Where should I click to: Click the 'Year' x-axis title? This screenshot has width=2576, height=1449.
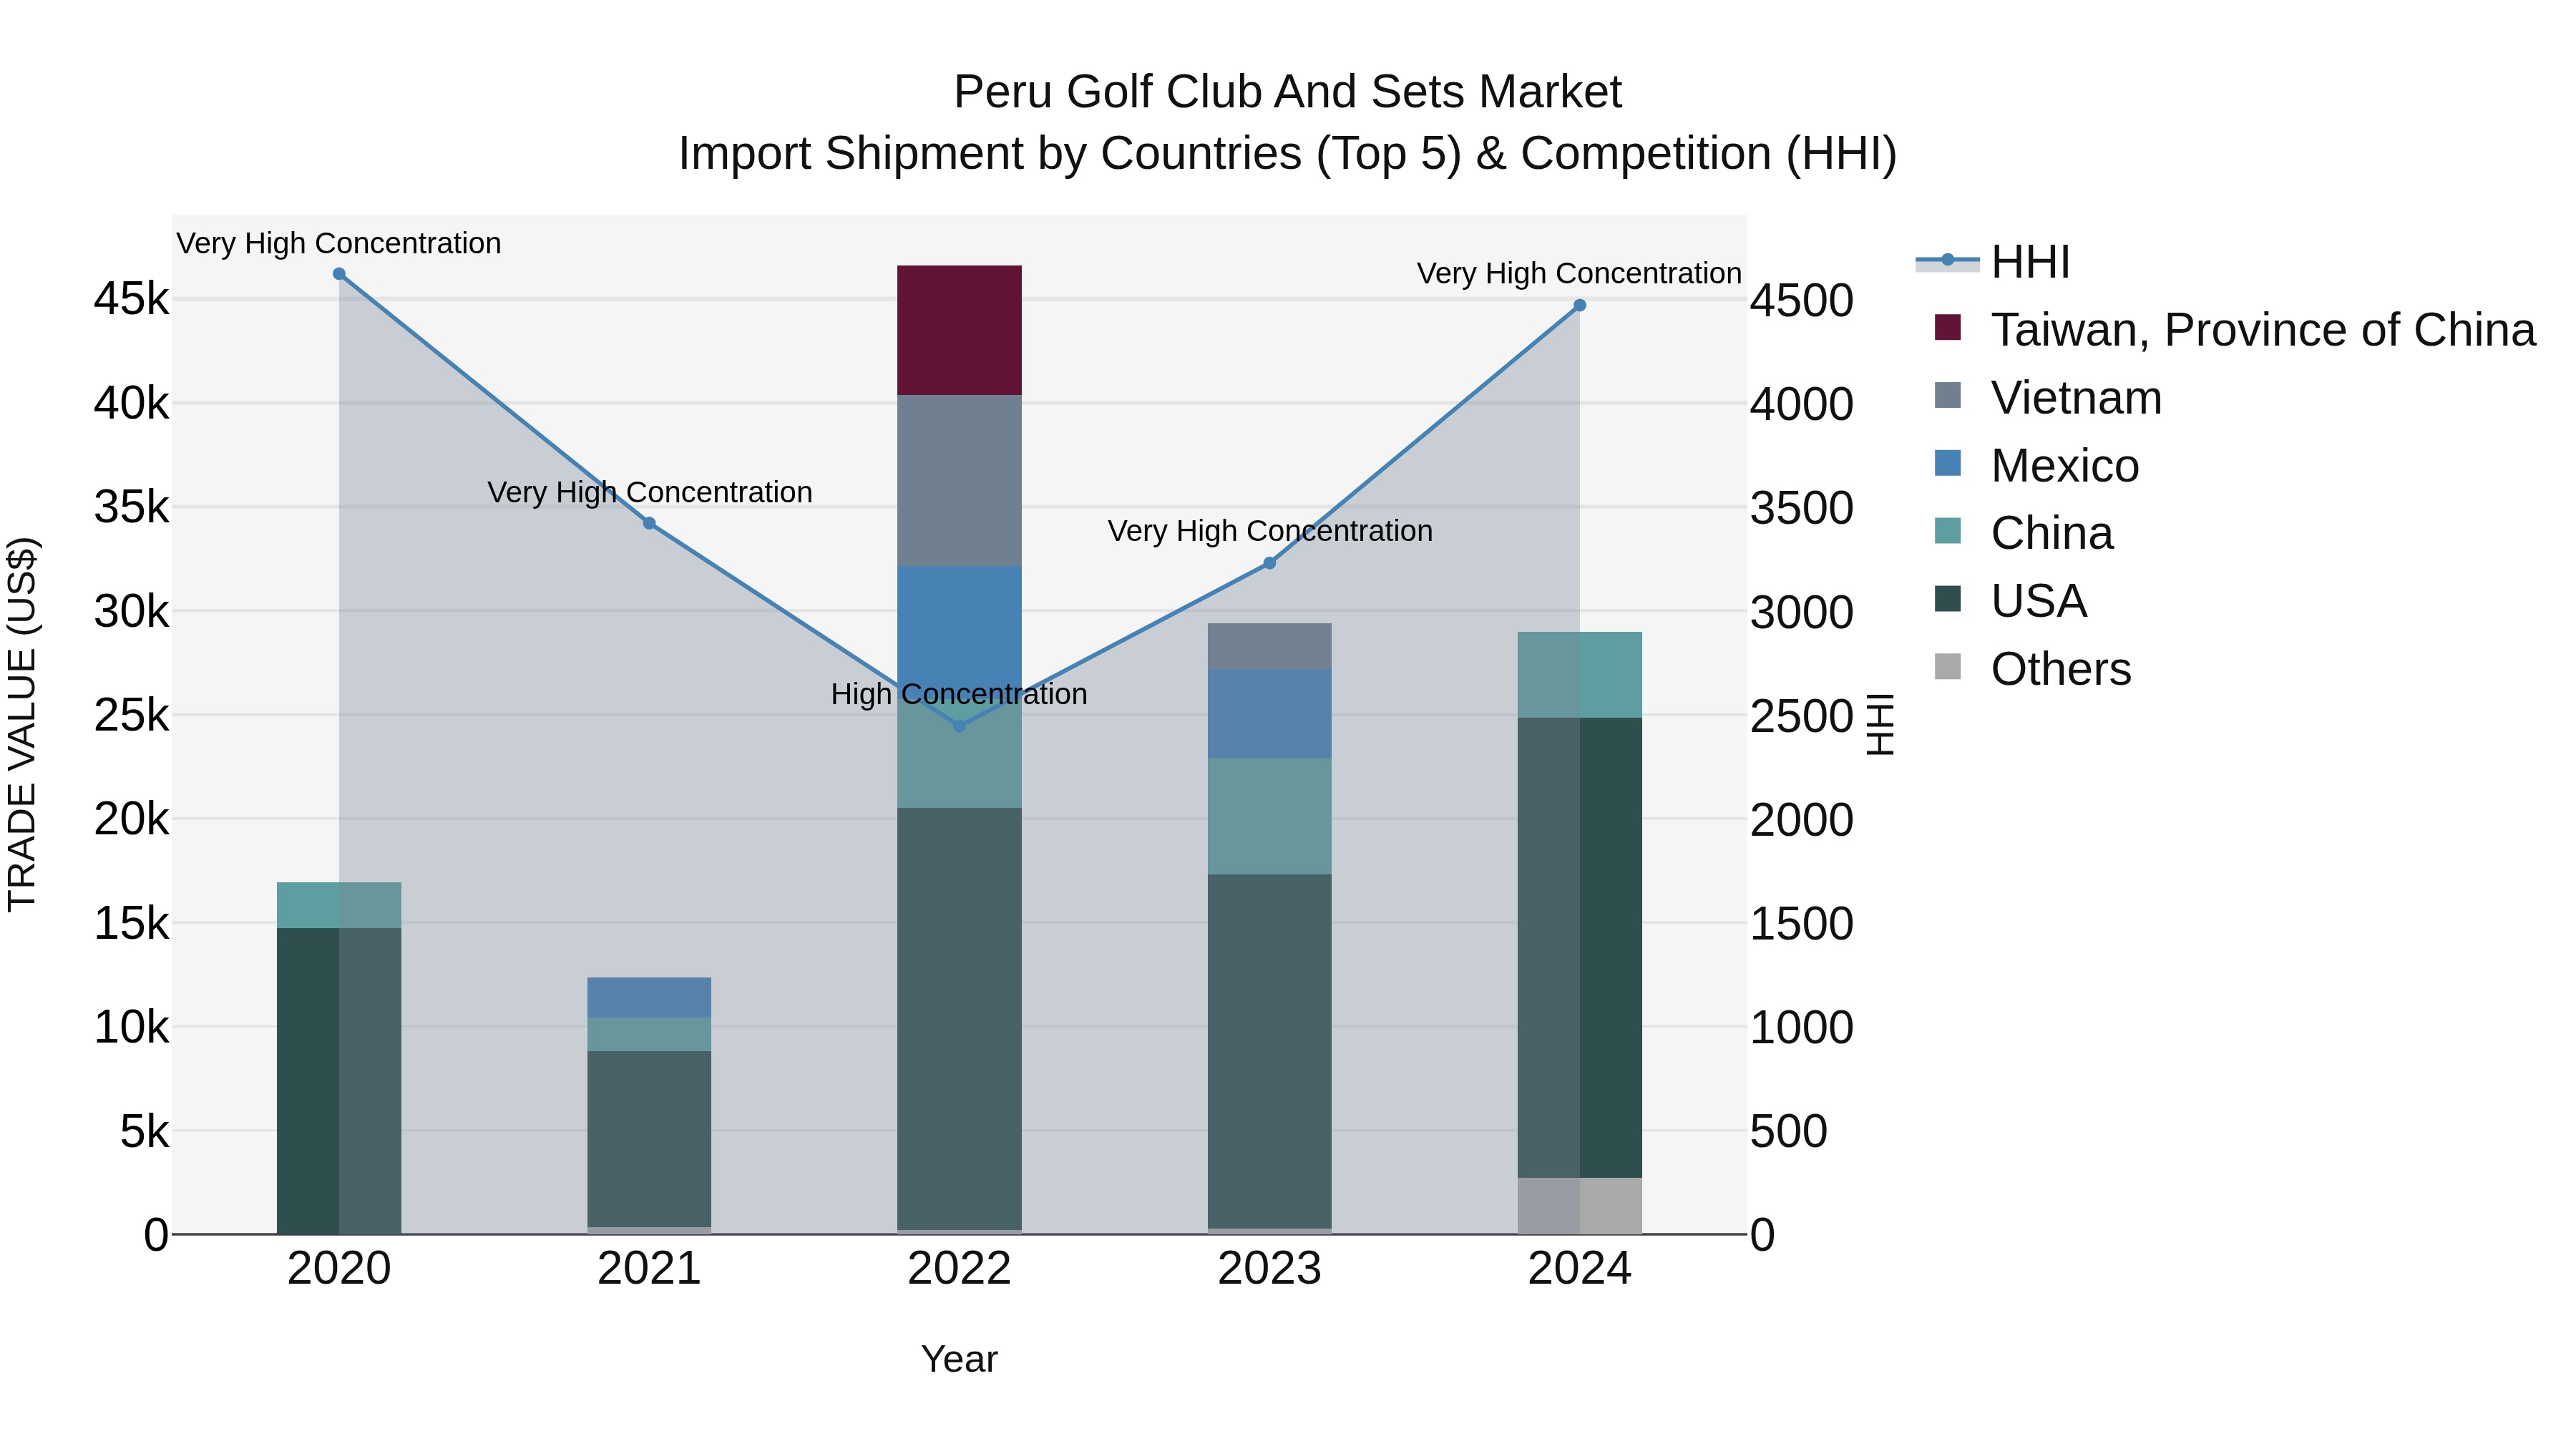(959, 1360)
